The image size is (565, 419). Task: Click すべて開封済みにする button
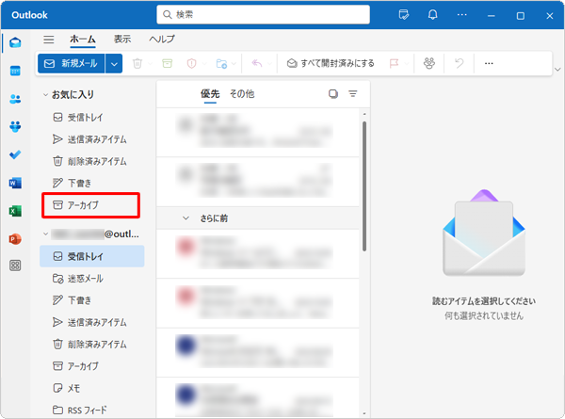pos(331,64)
